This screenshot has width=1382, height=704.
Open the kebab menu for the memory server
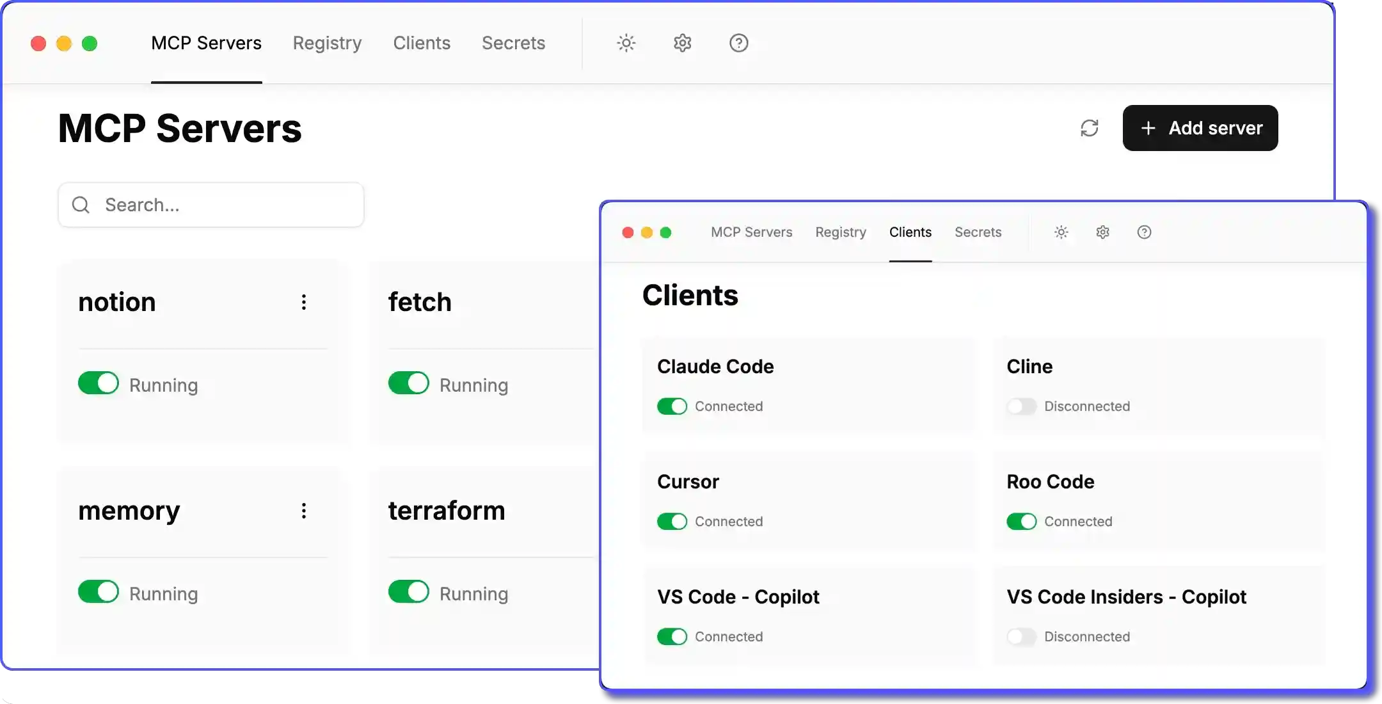click(304, 511)
